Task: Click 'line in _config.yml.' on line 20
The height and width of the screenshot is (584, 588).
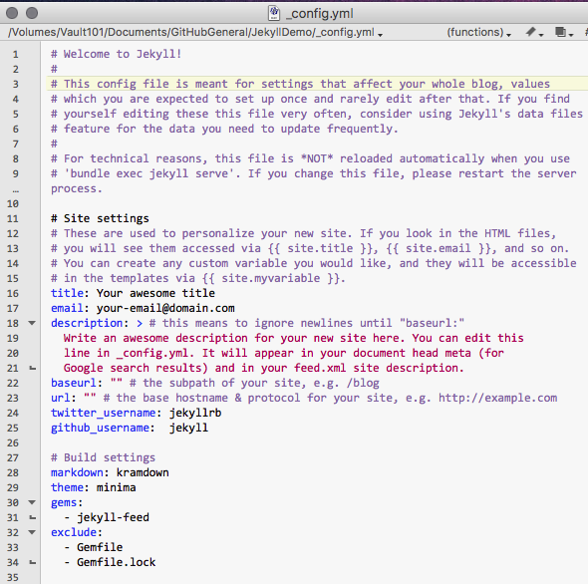Action: [129, 353]
